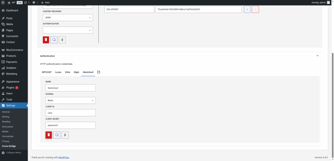334x161 pixels.
Task: Open the Schema dropdown set to Basic
Action: (70, 101)
